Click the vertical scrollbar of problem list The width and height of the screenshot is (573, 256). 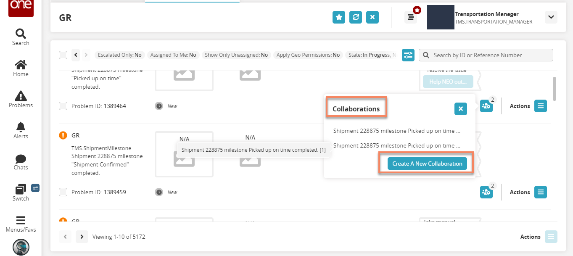(x=555, y=88)
